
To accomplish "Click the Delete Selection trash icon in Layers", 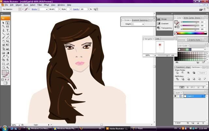I will click(x=203, y=123).
